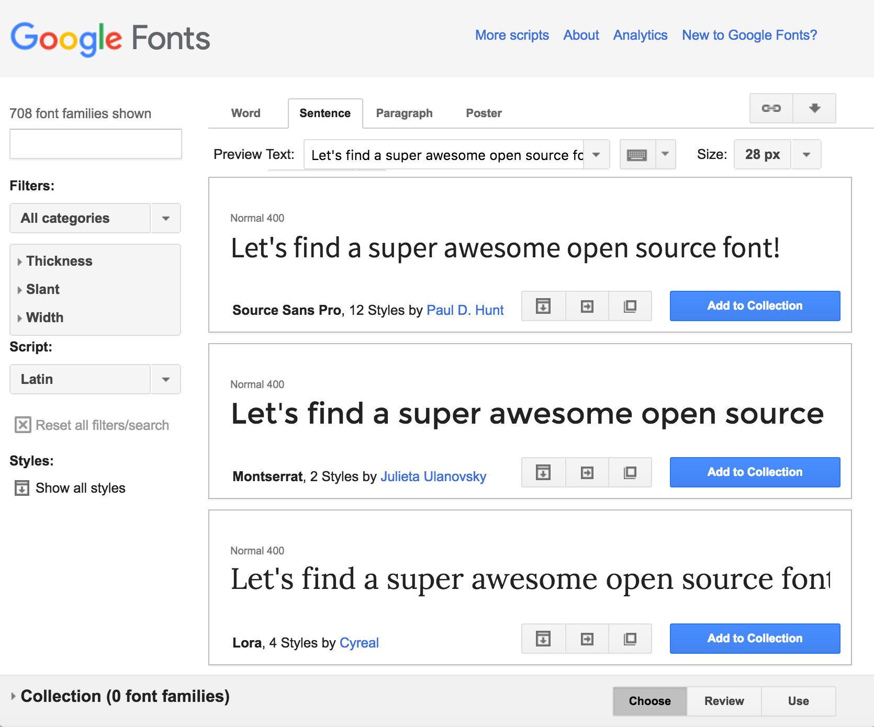Open pop-out icon for Source Sans Pro
The image size is (874, 727).
[630, 306]
